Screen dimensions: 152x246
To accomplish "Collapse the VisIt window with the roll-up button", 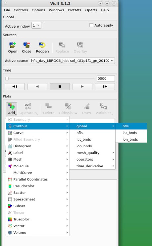I will [107, 3].
